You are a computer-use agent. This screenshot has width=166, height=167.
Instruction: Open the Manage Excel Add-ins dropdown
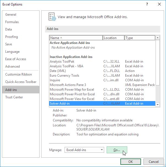[x=84, y=150]
